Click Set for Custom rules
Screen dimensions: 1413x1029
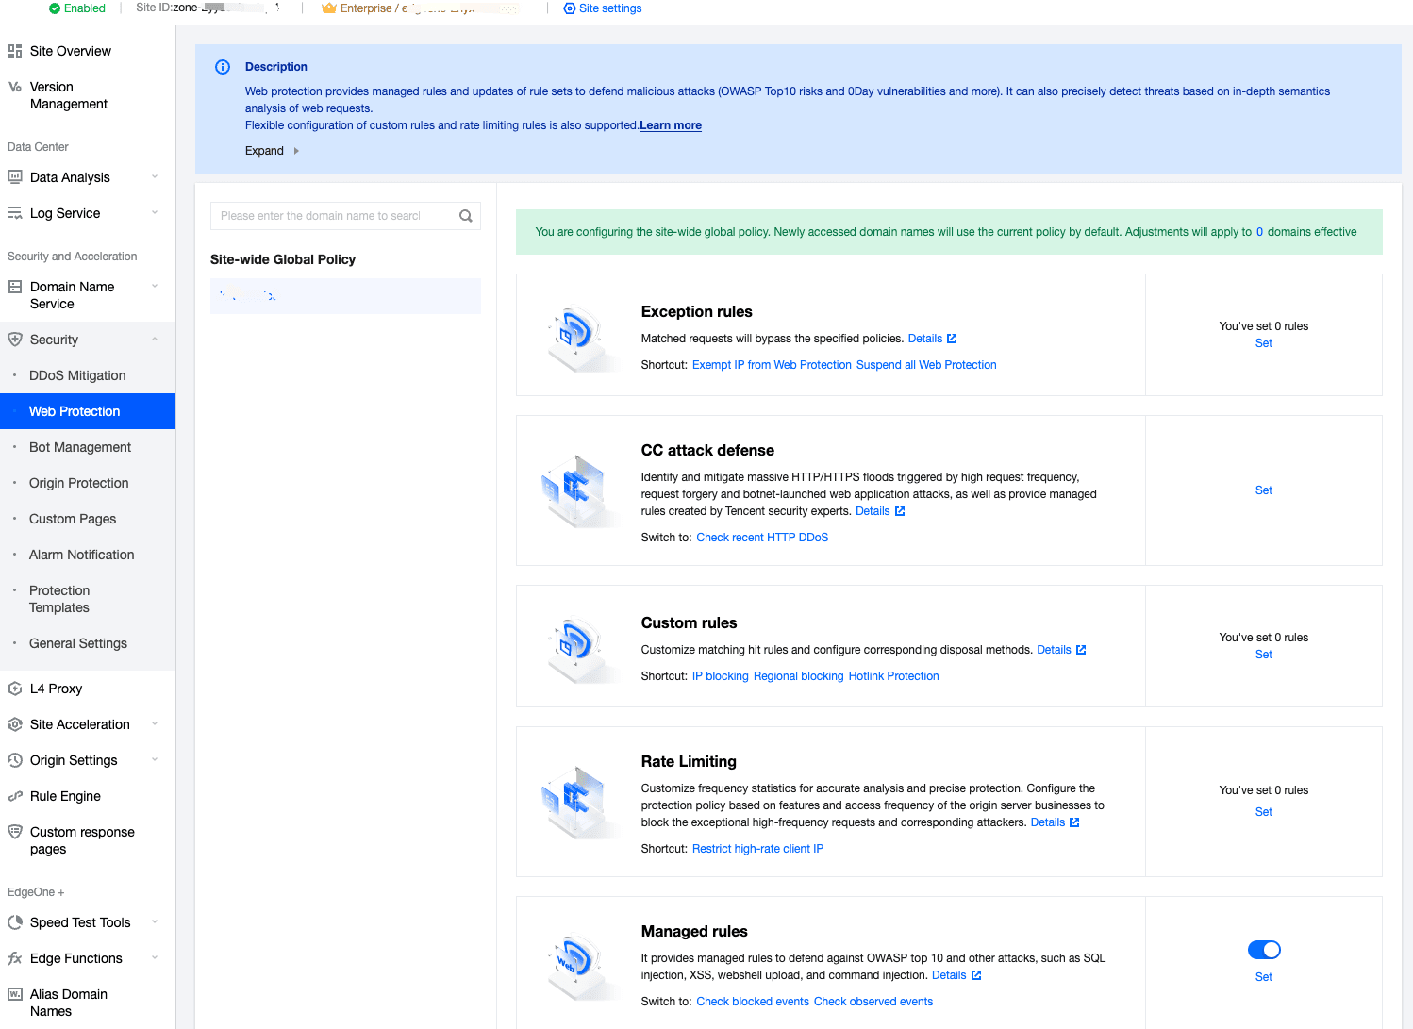(x=1264, y=655)
